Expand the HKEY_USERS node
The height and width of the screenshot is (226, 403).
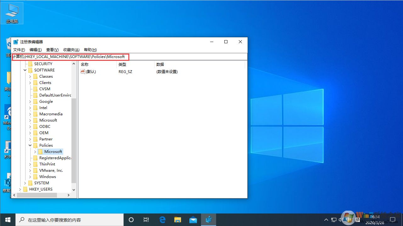click(20, 189)
